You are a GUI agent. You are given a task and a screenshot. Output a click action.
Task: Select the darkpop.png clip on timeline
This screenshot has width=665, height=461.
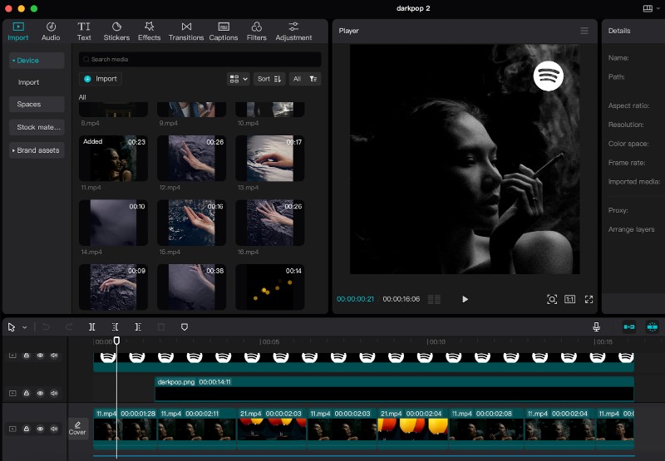pos(394,389)
